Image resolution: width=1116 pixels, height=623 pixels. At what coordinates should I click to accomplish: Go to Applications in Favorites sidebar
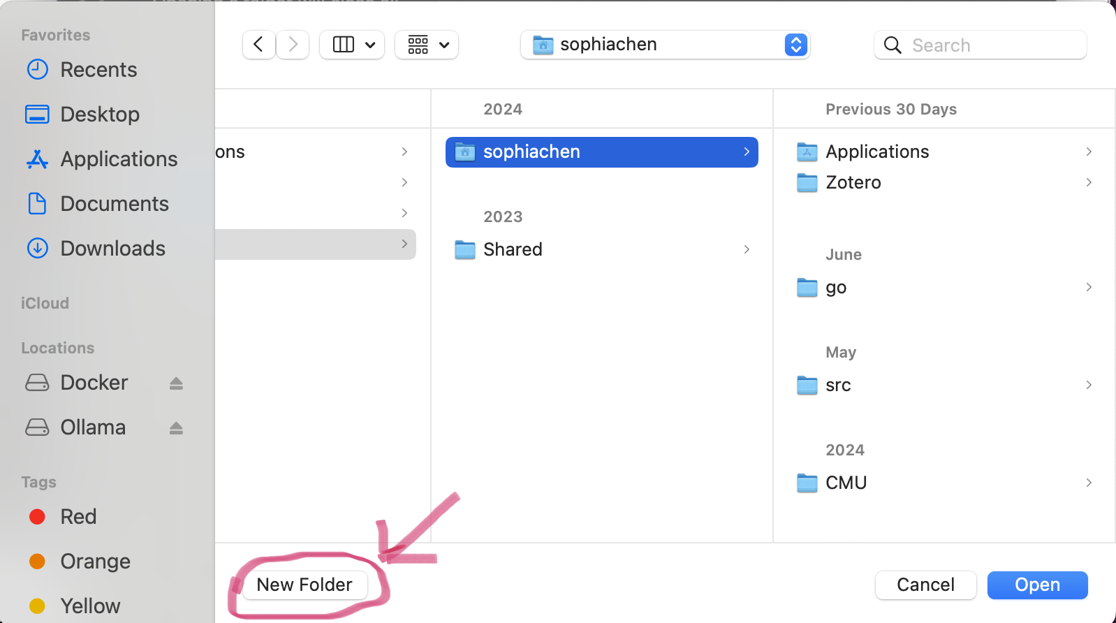point(119,159)
